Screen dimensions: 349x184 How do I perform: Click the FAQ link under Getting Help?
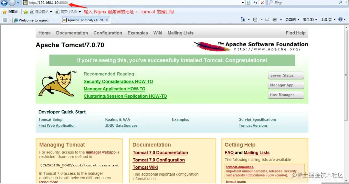point(229,152)
